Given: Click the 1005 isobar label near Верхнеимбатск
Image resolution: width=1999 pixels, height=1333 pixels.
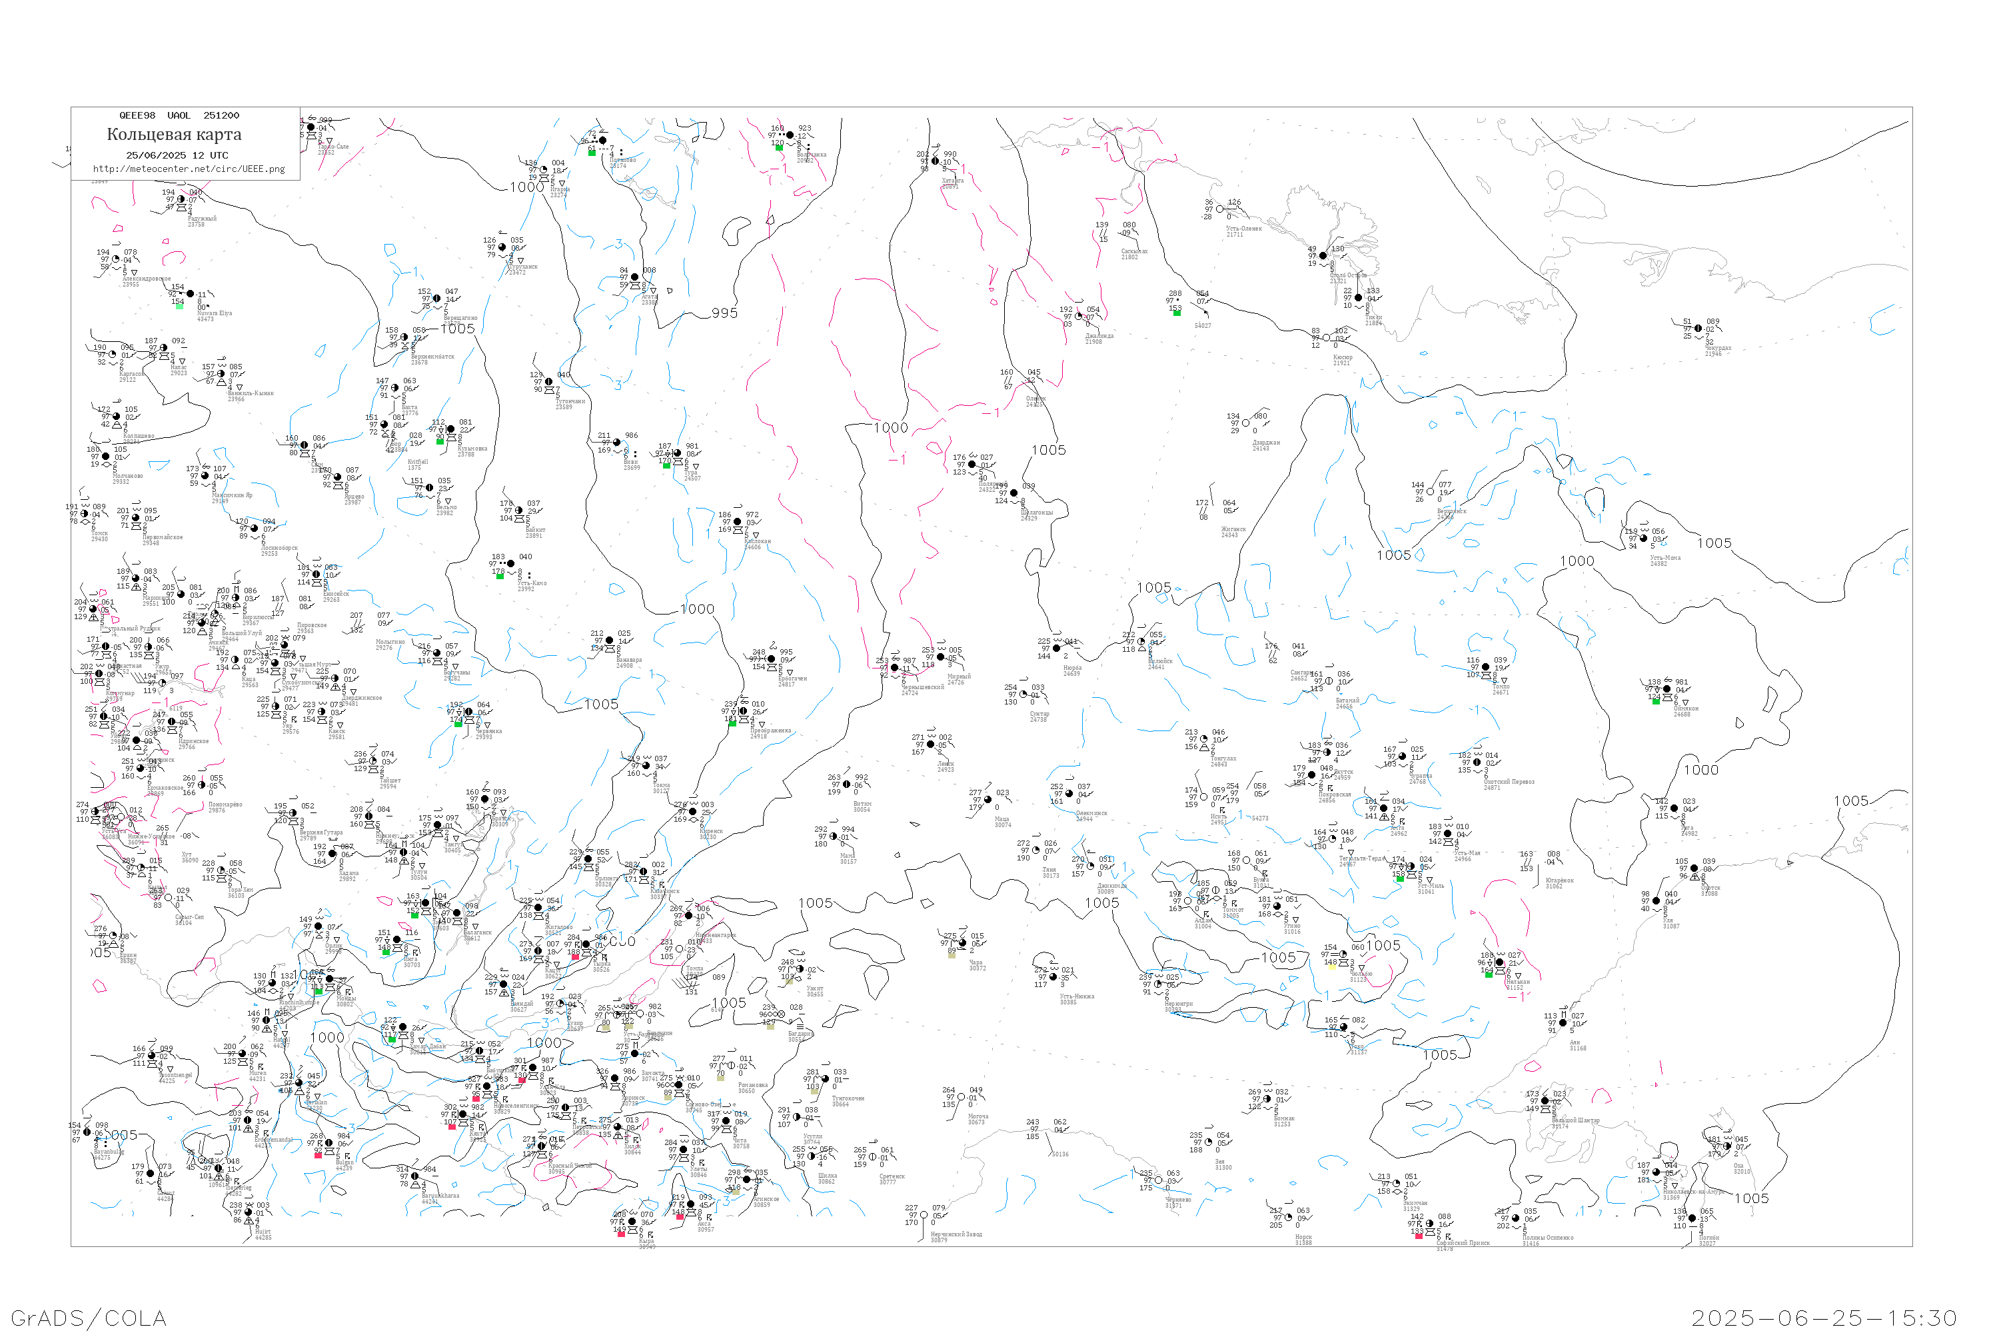Looking at the screenshot, I should click(457, 328).
